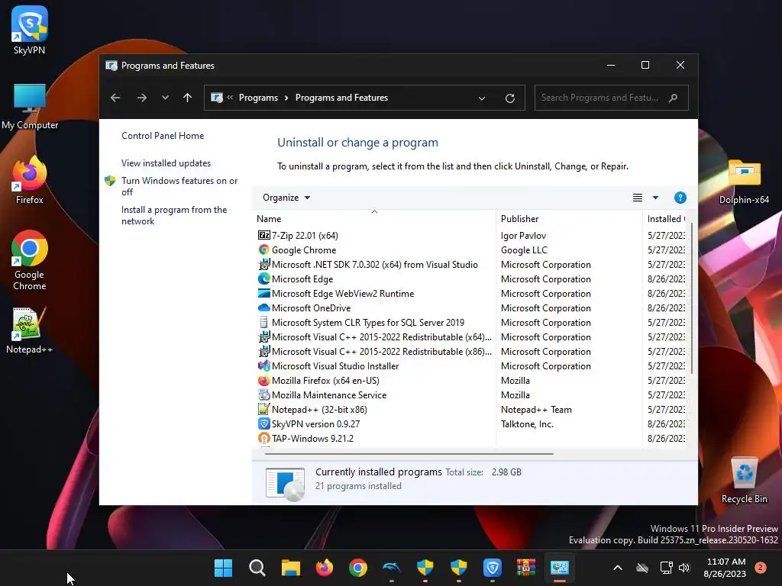This screenshot has width=782, height=586.
Task: Sort the list by Name column
Action: pyautogui.click(x=374, y=219)
